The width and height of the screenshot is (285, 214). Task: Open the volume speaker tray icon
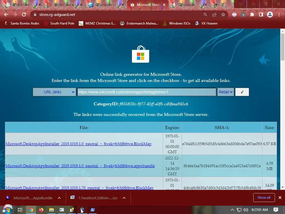tap(246, 210)
